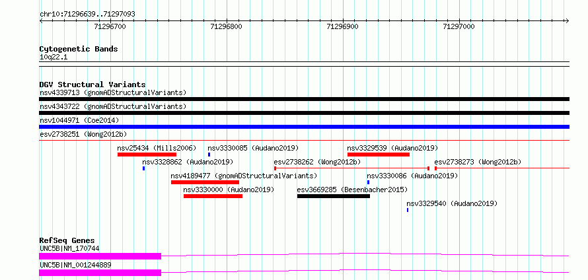Viewport: 588px width, 280px height.
Task: Open the esv2738251 (Wong2012b) label
Action: pos(83,134)
